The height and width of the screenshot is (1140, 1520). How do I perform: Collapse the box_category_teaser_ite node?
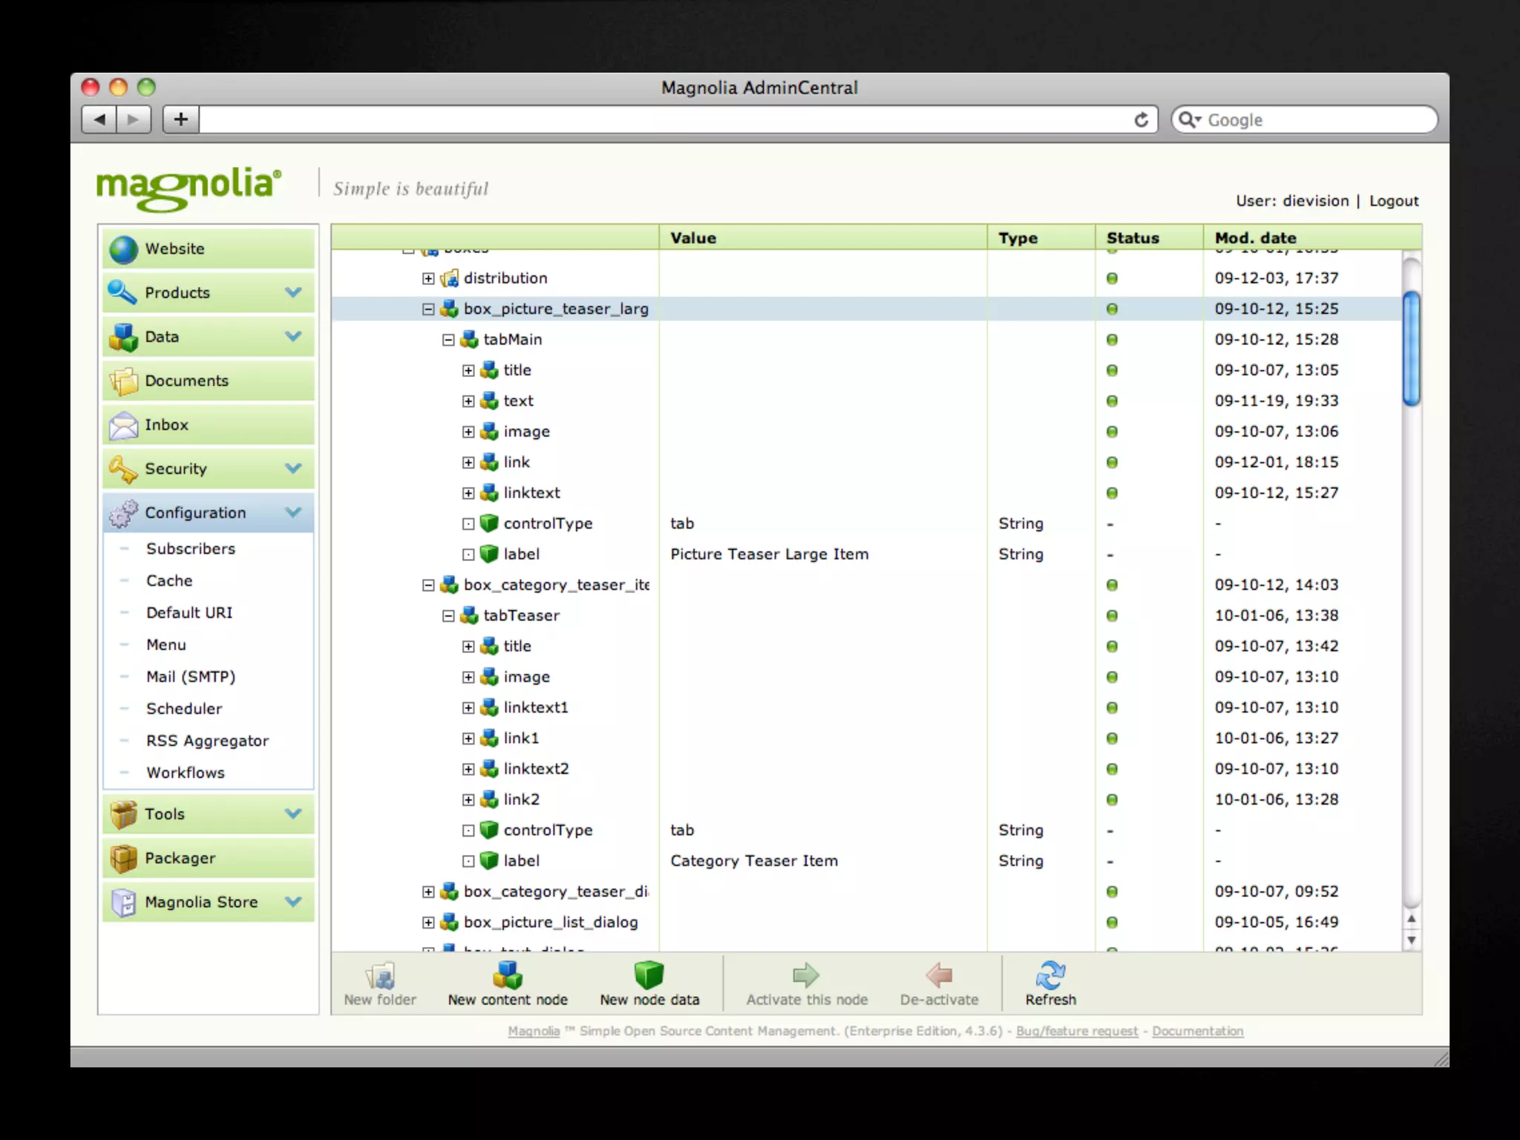pos(428,585)
